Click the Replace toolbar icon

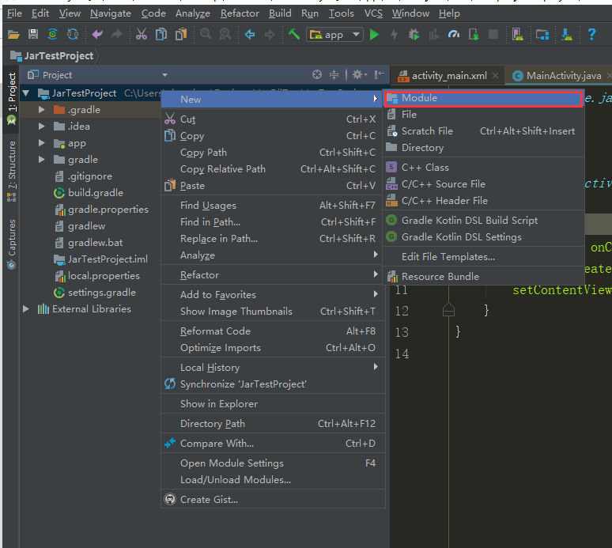pos(225,34)
